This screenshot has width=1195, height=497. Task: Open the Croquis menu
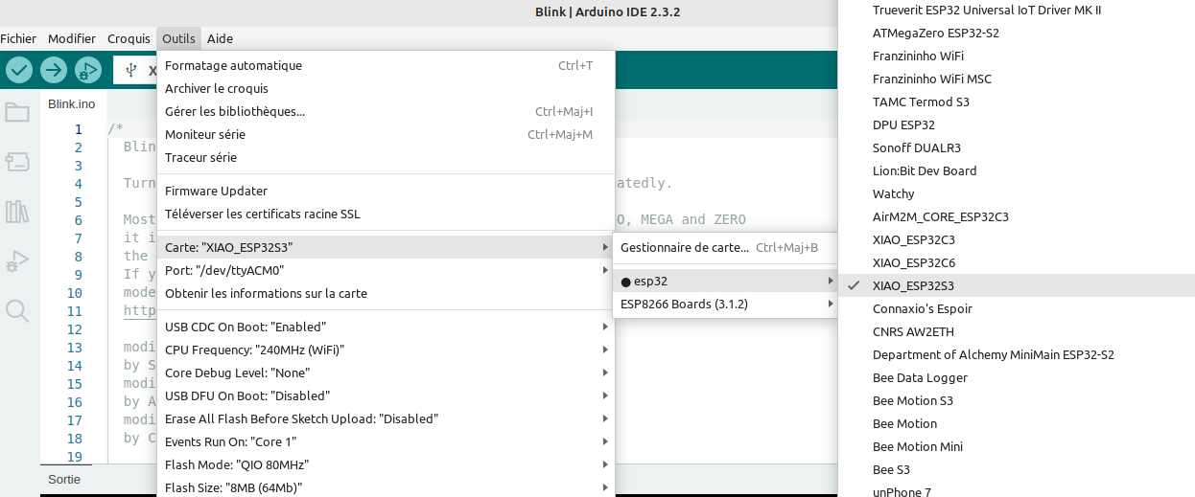coord(129,38)
